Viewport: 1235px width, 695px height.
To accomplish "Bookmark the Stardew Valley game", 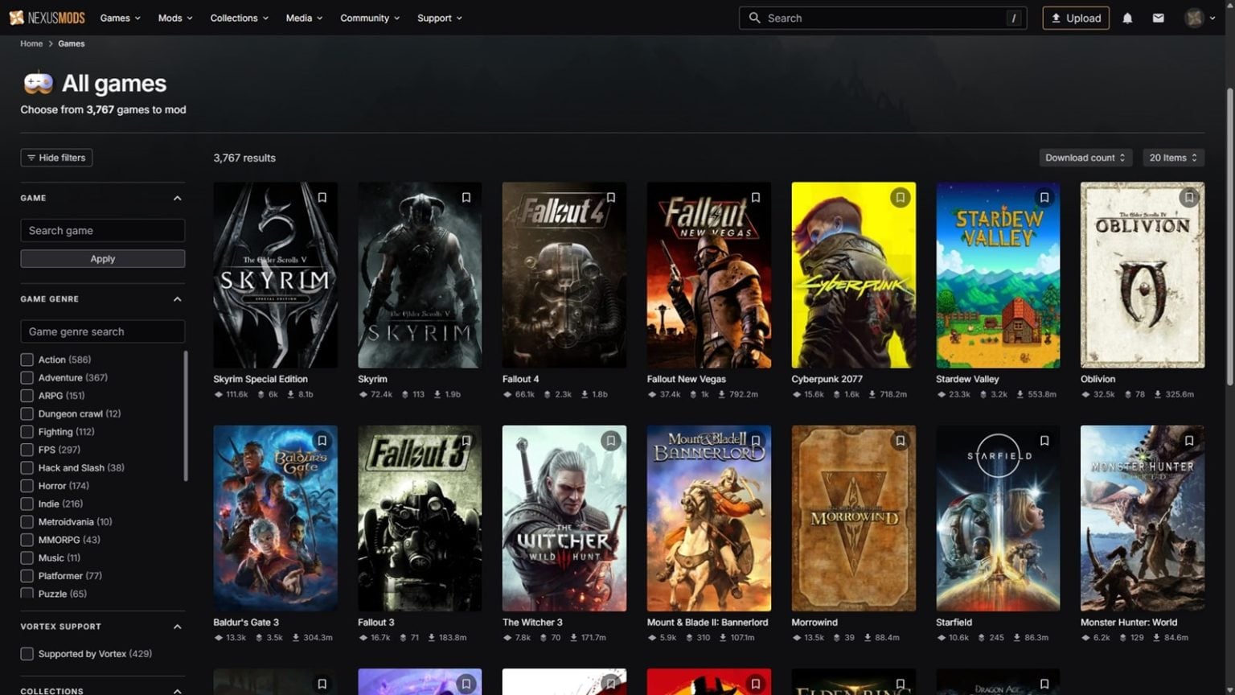I will 1044,198.
